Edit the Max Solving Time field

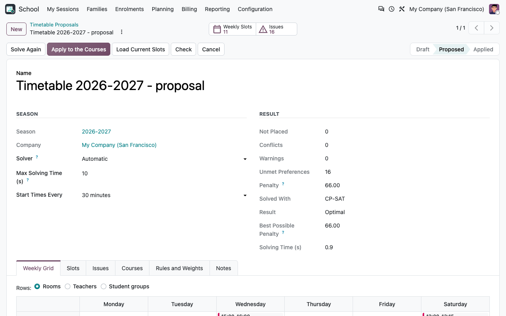coord(164,173)
